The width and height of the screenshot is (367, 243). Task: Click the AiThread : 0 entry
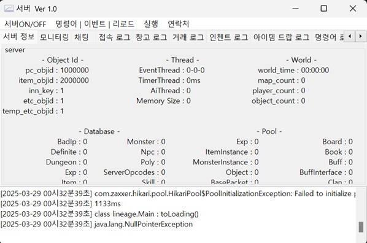(171, 91)
